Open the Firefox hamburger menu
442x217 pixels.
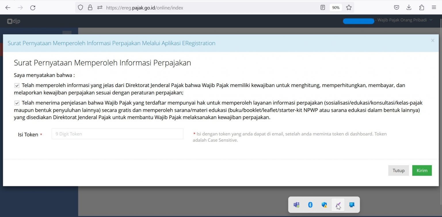[x=434, y=7]
